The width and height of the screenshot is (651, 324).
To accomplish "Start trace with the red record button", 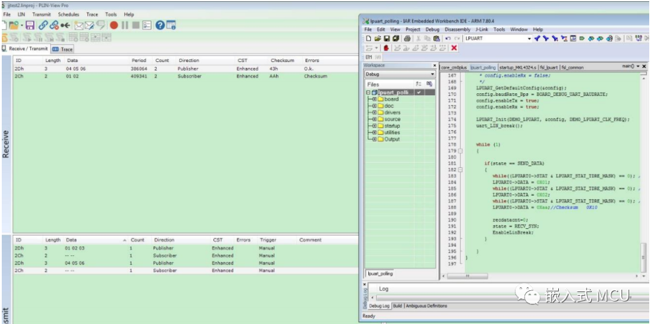I will (x=114, y=25).
